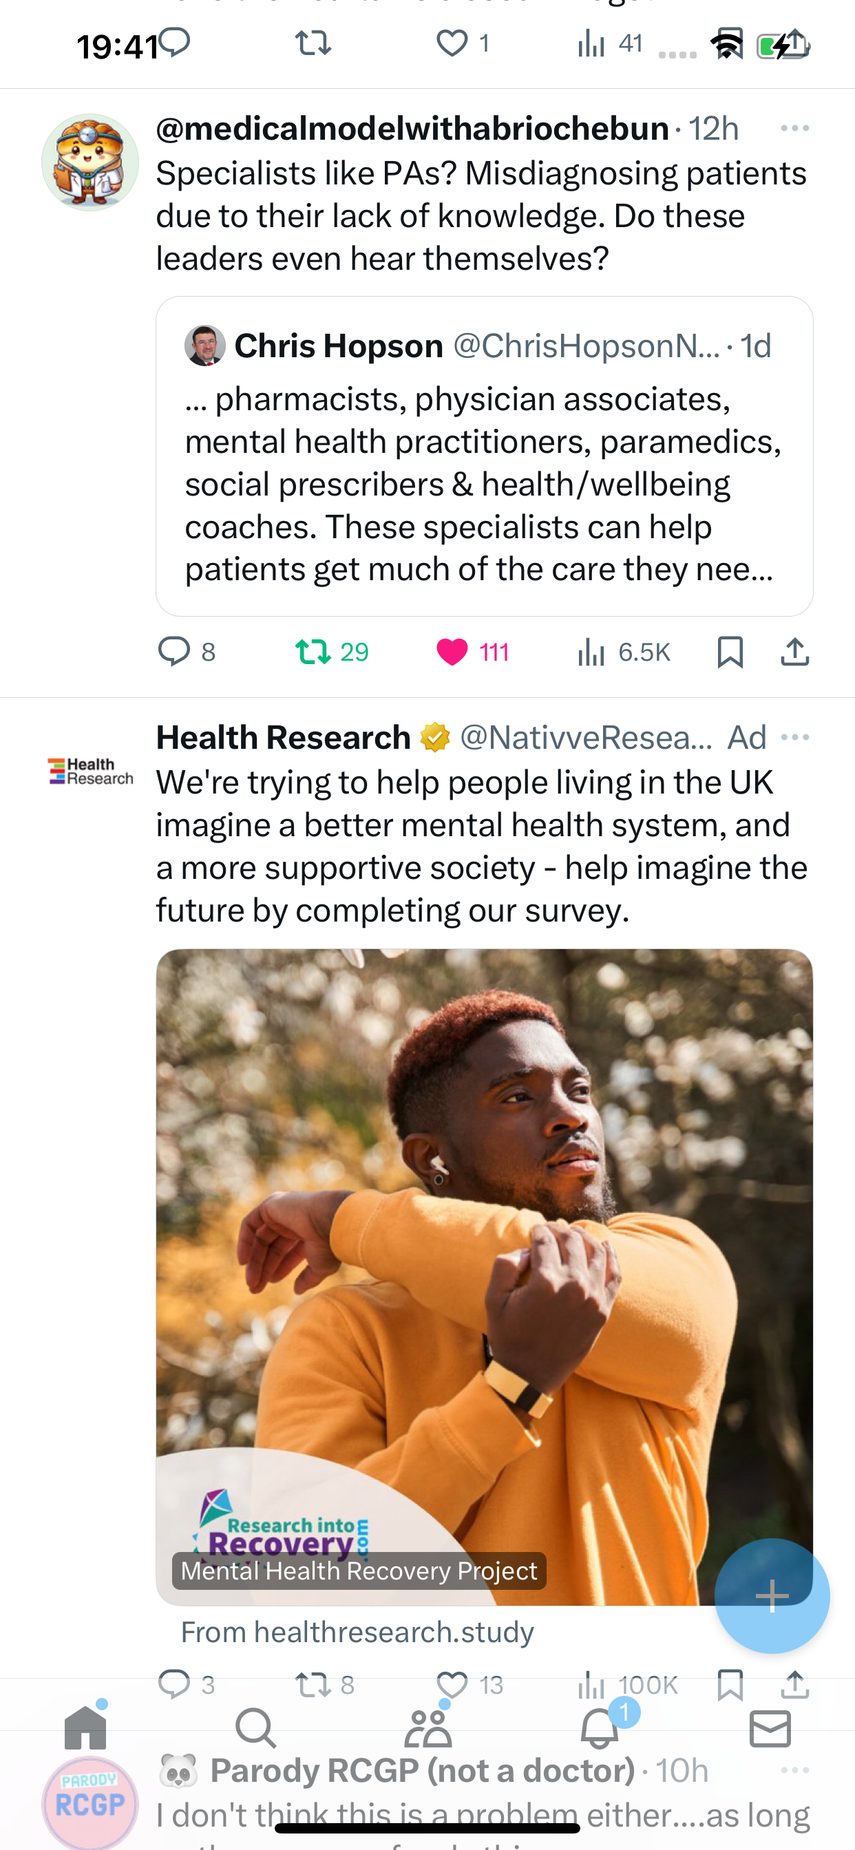This screenshot has width=855, height=1850.
Task: Open more options for medicalmodelwithabriochebun tweet
Action: point(794,129)
